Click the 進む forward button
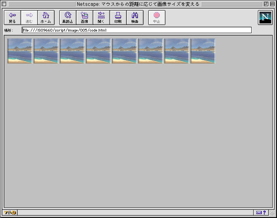277x218 pixels. point(29,18)
